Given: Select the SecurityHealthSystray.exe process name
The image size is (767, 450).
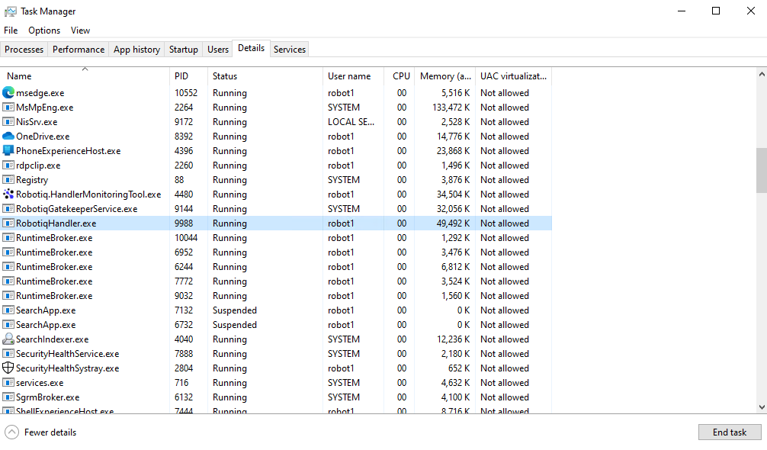Looking at the screenshot, I should (68, 368).
